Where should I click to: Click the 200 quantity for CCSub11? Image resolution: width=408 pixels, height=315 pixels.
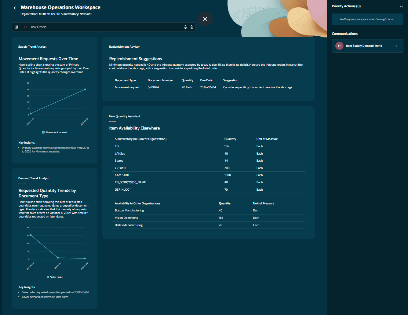click(227, 168)
